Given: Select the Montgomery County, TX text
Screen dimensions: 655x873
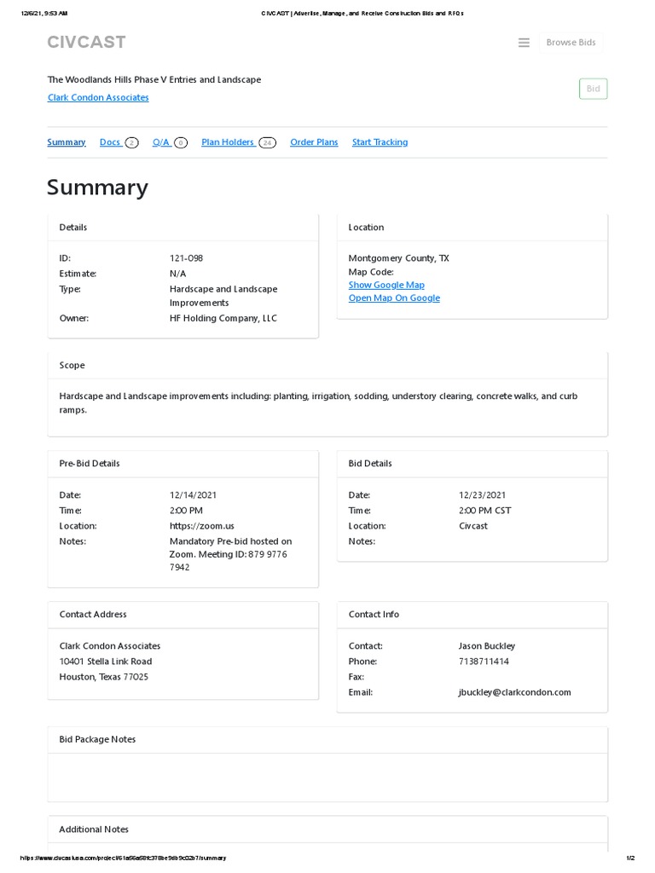Looking at the screenshot, I should click(399, 258).
